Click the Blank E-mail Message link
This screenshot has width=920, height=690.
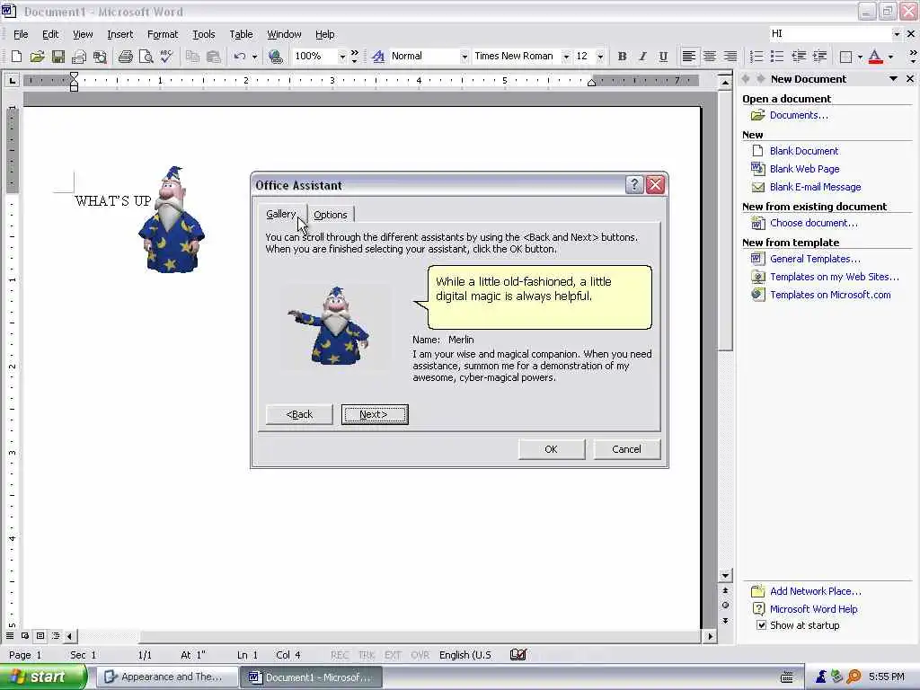[x=815, y=187]
